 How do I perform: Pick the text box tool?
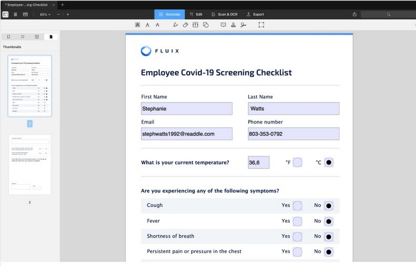195,25
